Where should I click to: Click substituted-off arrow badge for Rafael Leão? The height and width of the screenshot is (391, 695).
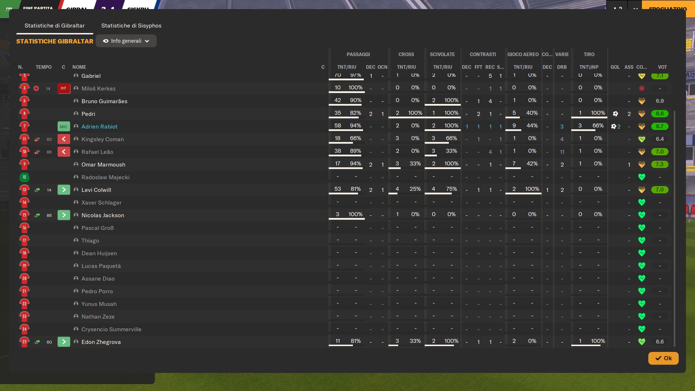click(x=64, y=152)
